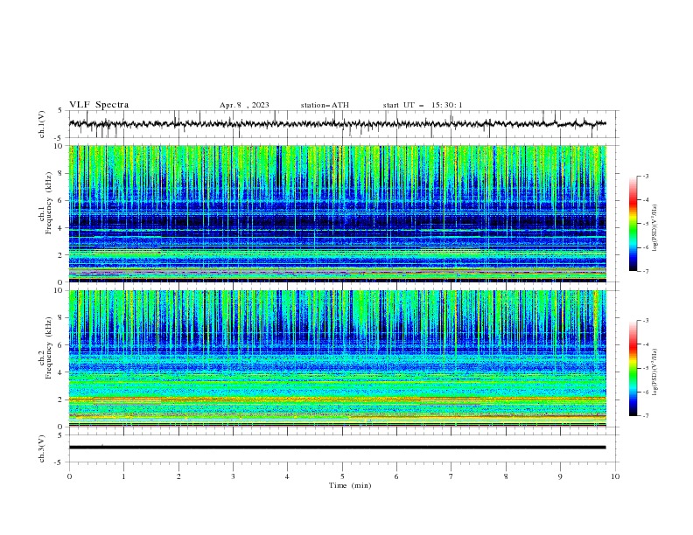Click the ch.2 color scale bar

[633, 368]
